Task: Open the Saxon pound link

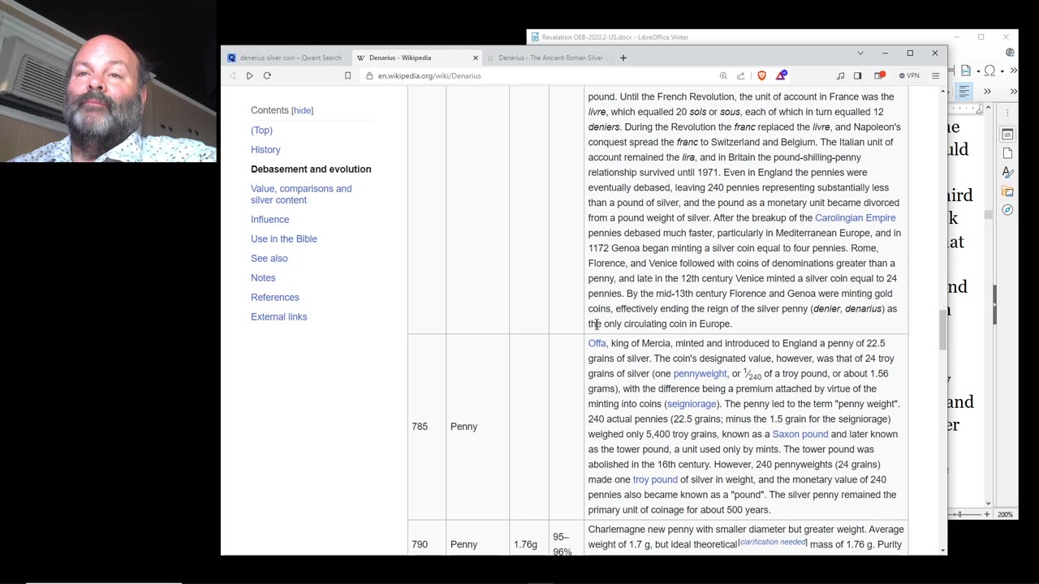Action: [800, 434]
